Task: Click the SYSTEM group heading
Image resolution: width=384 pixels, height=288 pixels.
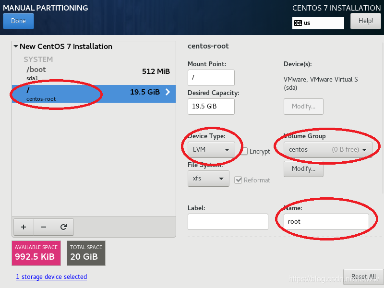Action: [38, 59]
